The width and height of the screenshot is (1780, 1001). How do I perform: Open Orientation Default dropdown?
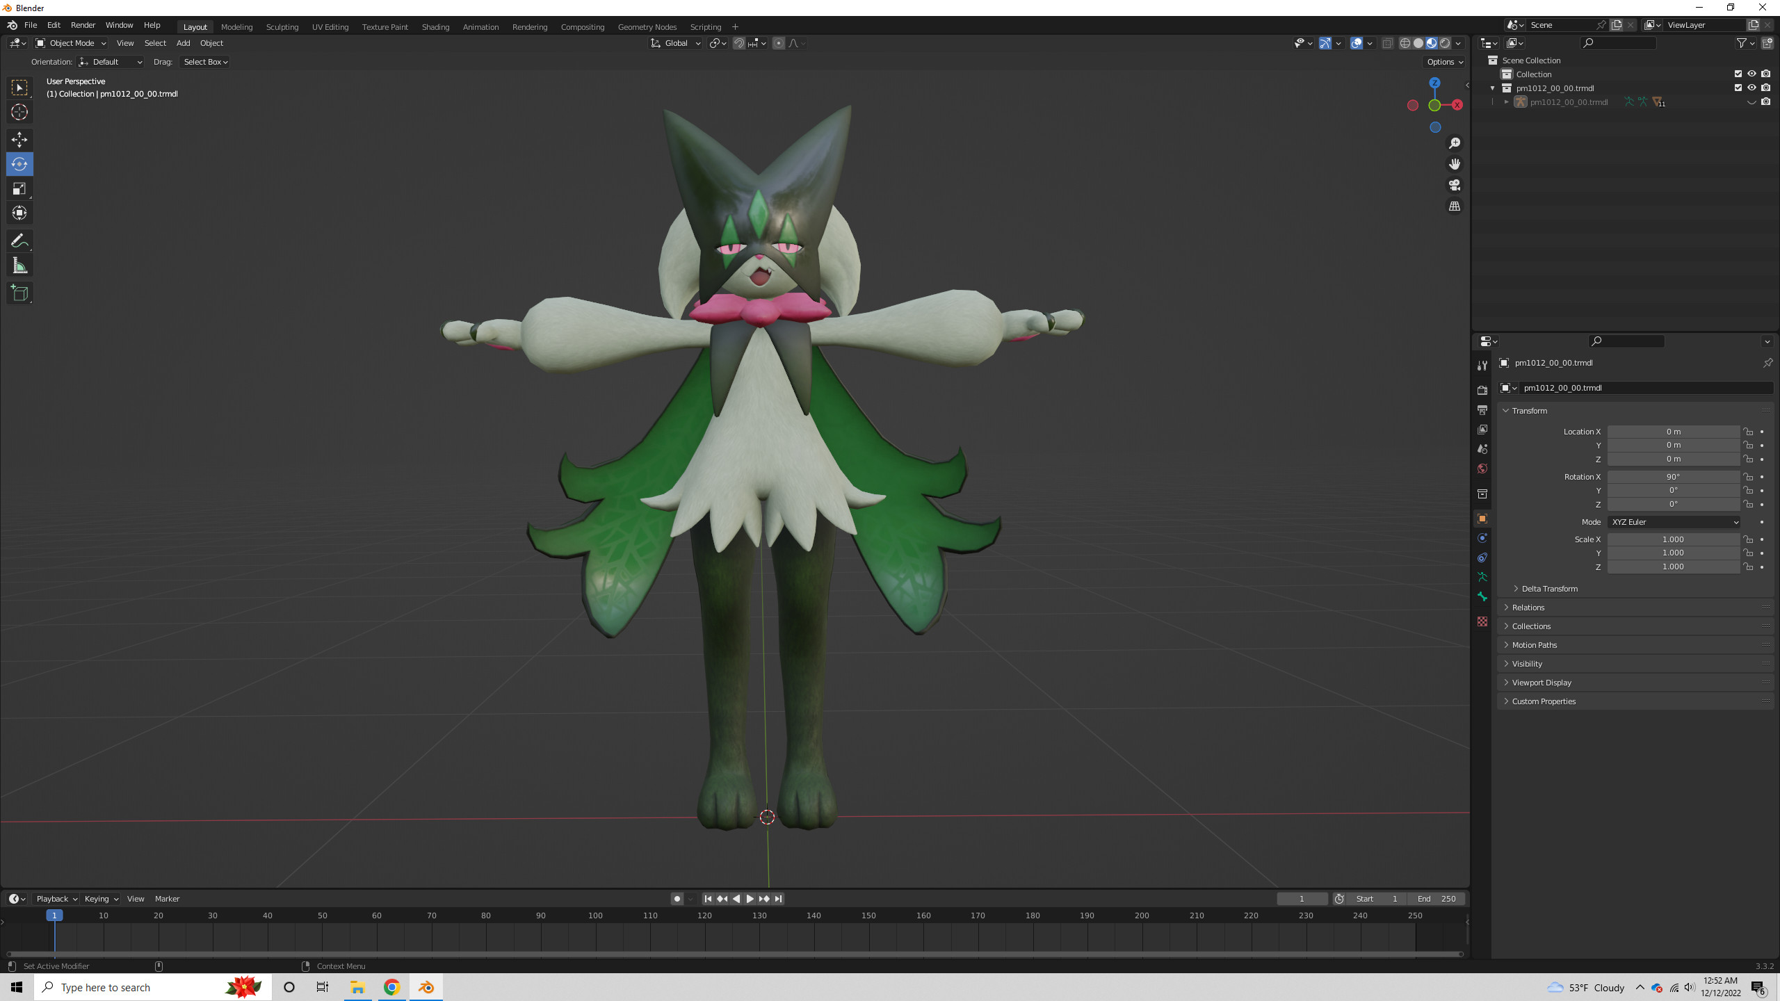click(x=111, y=62)
